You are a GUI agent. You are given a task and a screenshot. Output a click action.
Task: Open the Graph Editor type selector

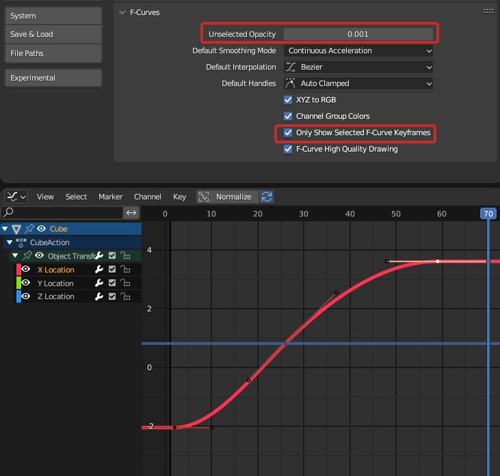pyautogui.click(x=16, y=197)
